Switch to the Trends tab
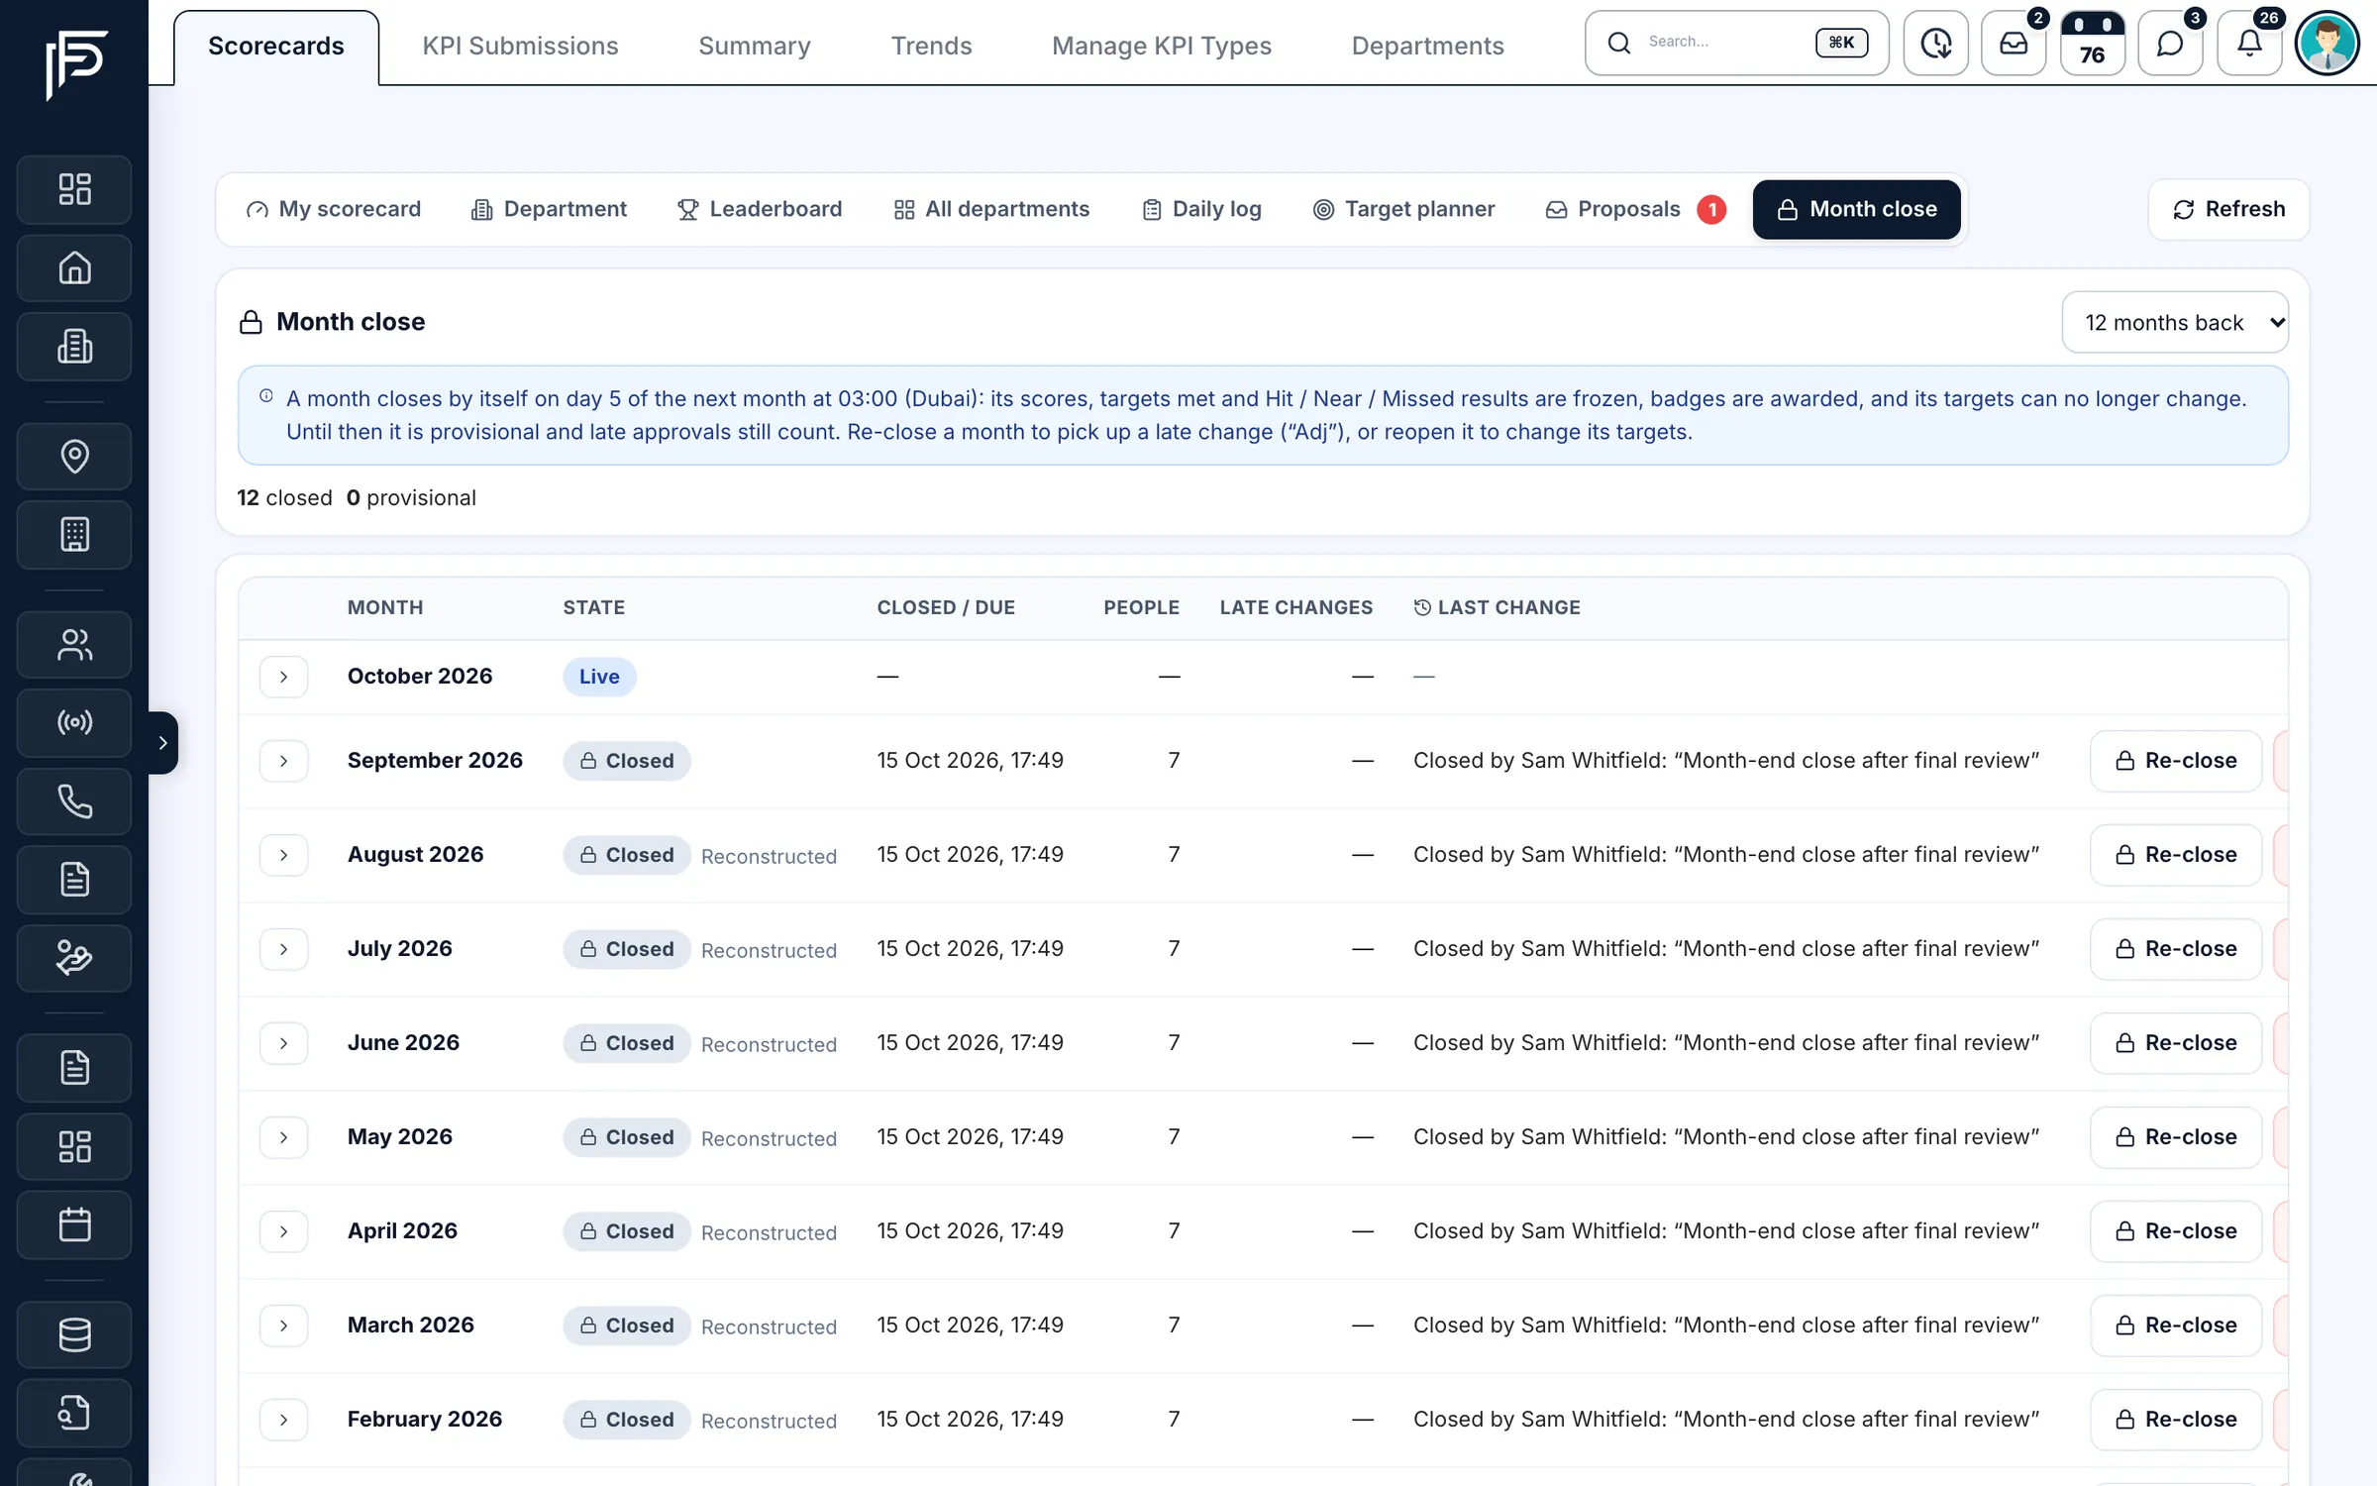This screenshot has height=1486, width=2377. [931, 46]
